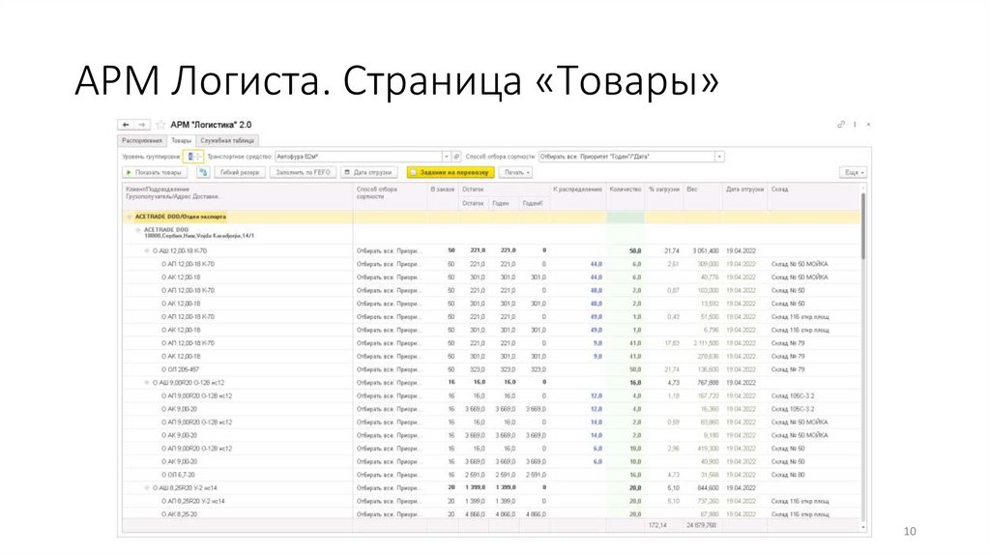Collapse the О АШ 9,00R20 О-128 group
The width and height of the screenshot is (990, 555).
[x=147, y=383]
